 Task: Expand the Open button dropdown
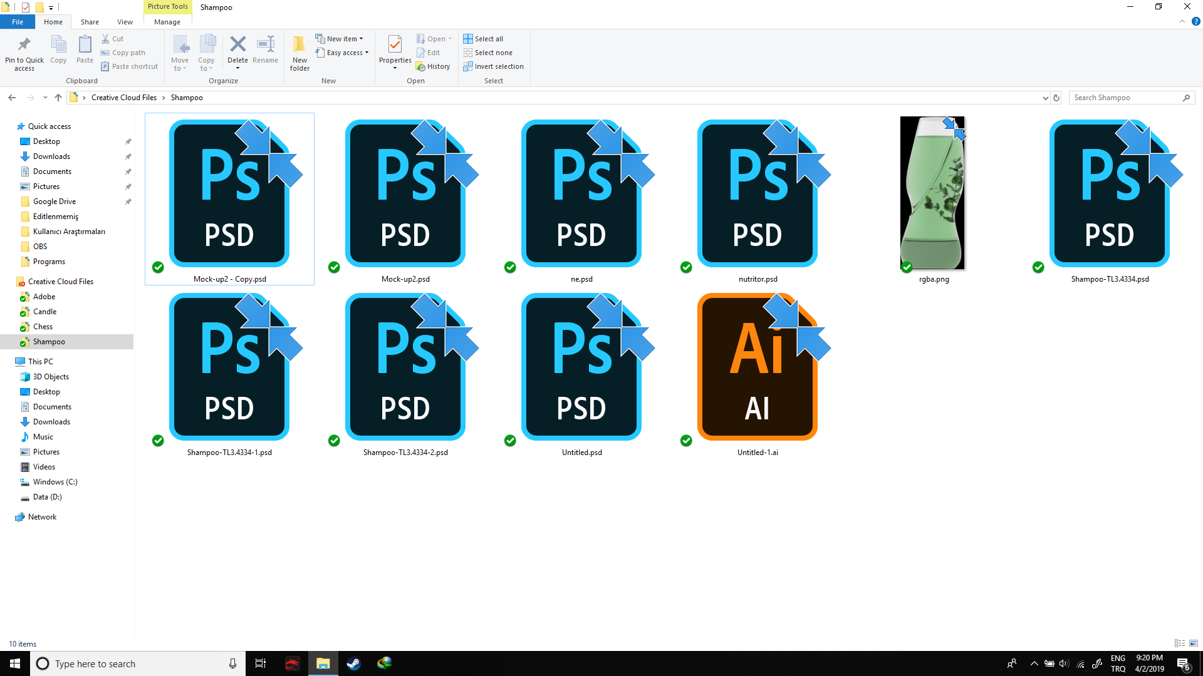(450, 39)
